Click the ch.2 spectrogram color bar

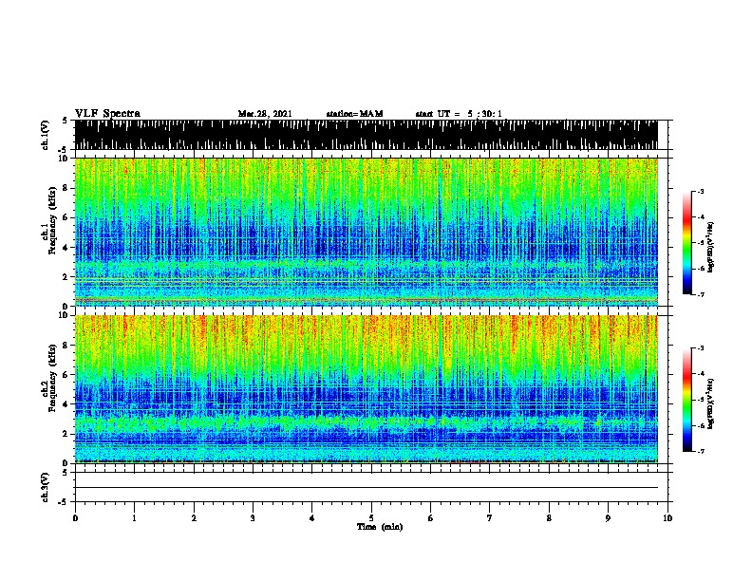pos(686,400)
